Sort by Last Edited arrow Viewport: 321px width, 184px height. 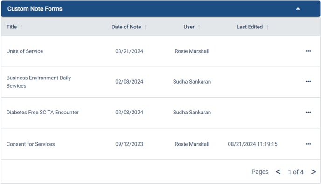(x=267, y=27)
